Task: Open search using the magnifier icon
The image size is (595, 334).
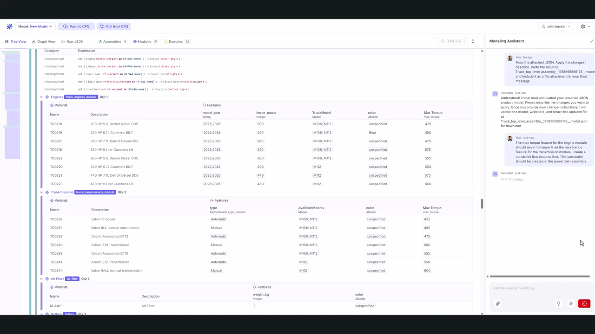Action: (x=443, y=41)
